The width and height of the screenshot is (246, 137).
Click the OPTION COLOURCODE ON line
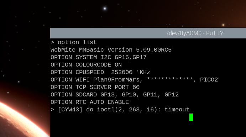click(86, 65)
